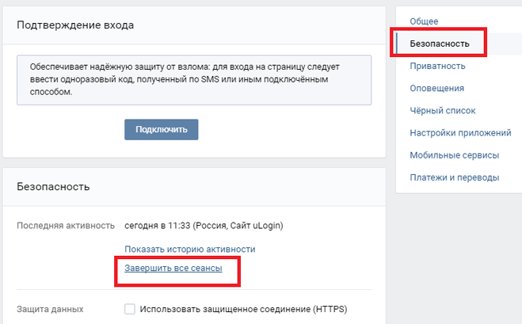The width and height of the screenshot is (522, 324).
Task: Click the Завершить все сеансы link
Action: pyautogui.click(x=173, y=269)
